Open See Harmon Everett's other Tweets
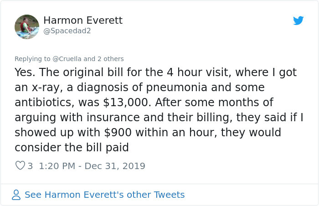Viewport: 319px width, 206px height. point(104,195)
